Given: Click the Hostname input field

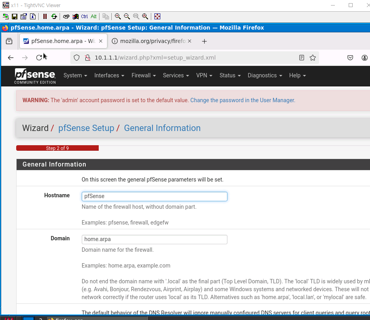Looking at the screenshot, I should [x=154, y=196].
